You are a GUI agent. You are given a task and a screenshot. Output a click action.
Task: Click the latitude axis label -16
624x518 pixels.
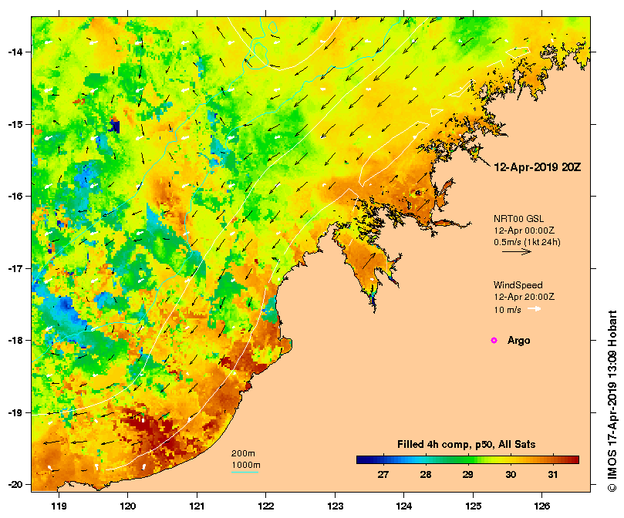pyautogui.click(x=15, y=196)
